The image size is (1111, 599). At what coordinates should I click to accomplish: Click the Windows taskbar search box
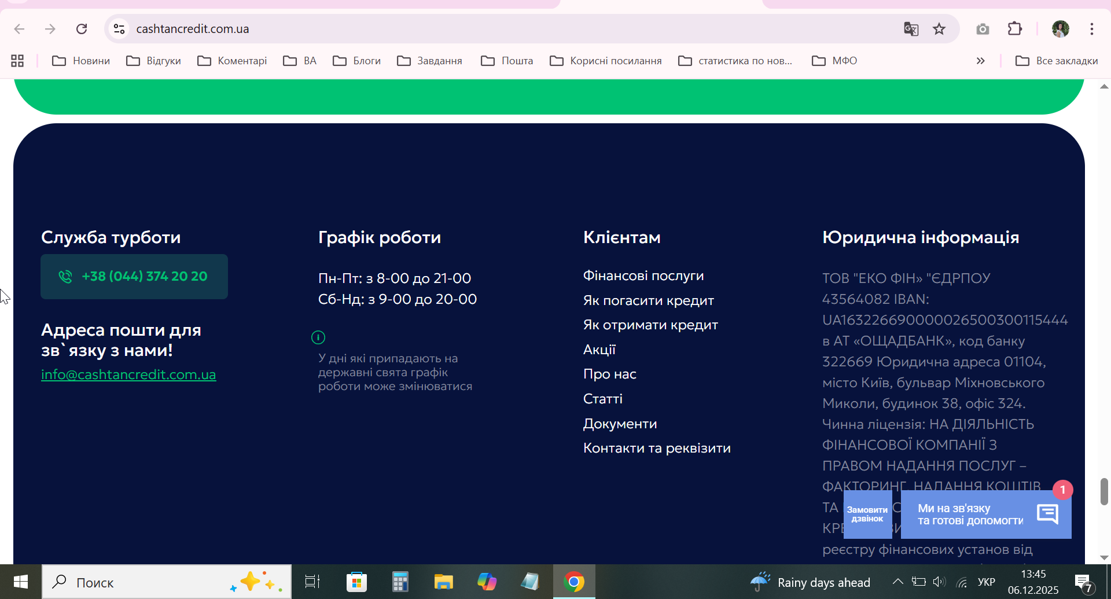click(x=167, y=582)
